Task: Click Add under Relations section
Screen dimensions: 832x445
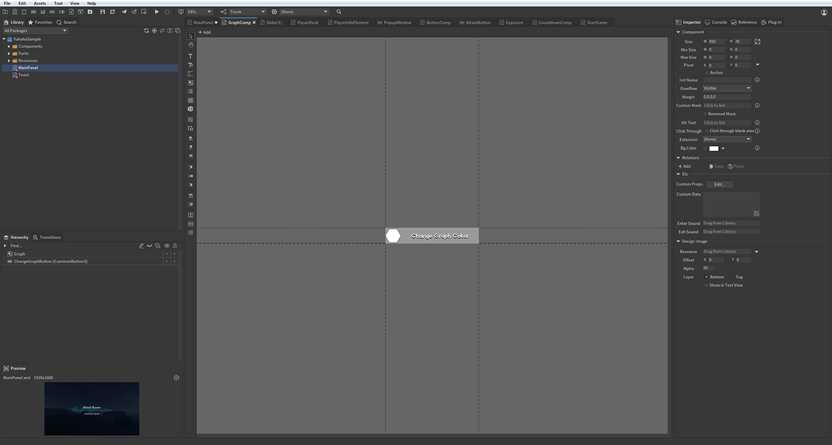Action: [684, 166]
